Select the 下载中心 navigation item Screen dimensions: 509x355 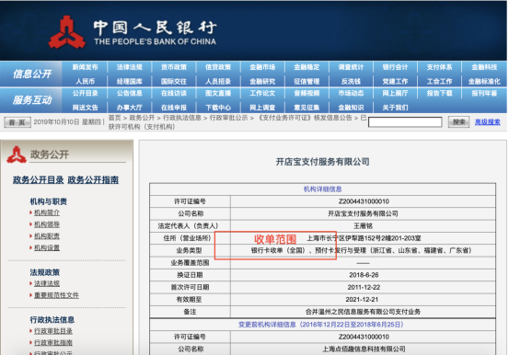pyautogui.click(x=218, y=108)
